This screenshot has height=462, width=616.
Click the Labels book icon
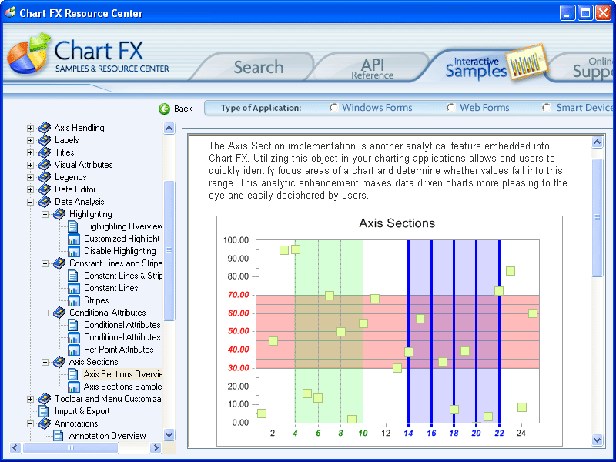click(x=45, y=140)
